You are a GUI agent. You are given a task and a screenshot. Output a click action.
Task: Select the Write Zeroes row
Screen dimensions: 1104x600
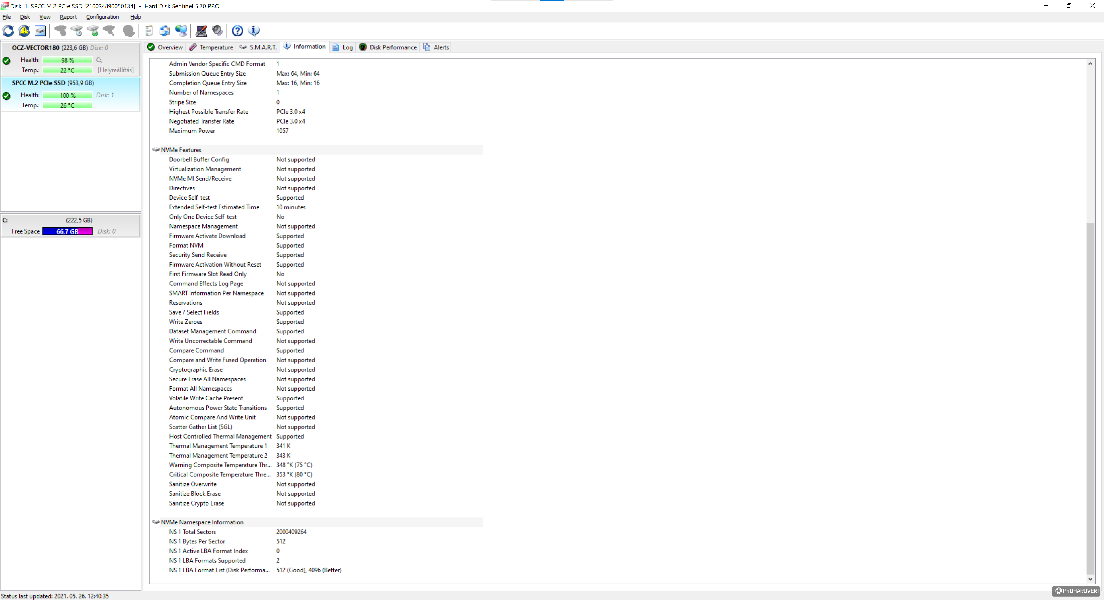pyautogui.click(x=317, y=322)
